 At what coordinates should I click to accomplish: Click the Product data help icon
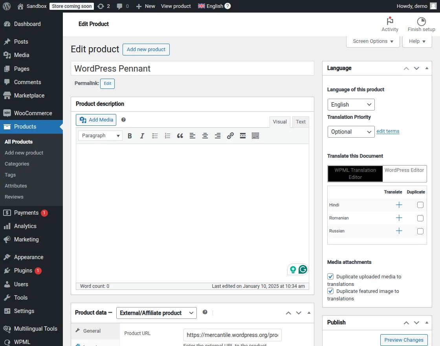[x=205, y=312]
